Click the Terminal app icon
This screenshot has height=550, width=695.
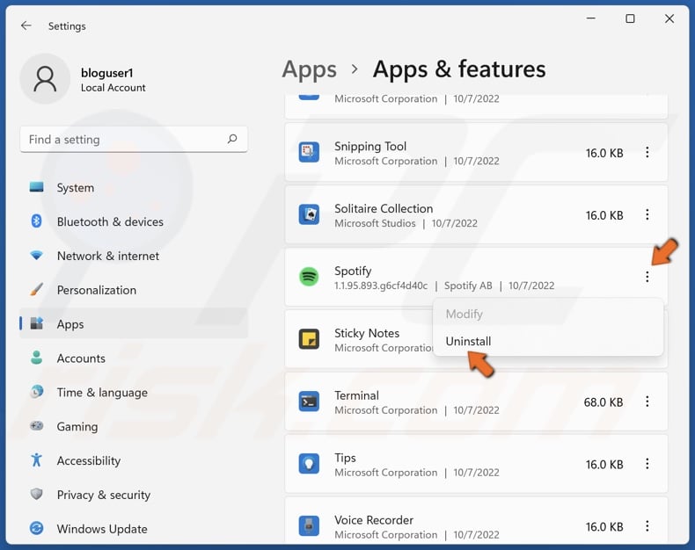[x=309, y=402]
